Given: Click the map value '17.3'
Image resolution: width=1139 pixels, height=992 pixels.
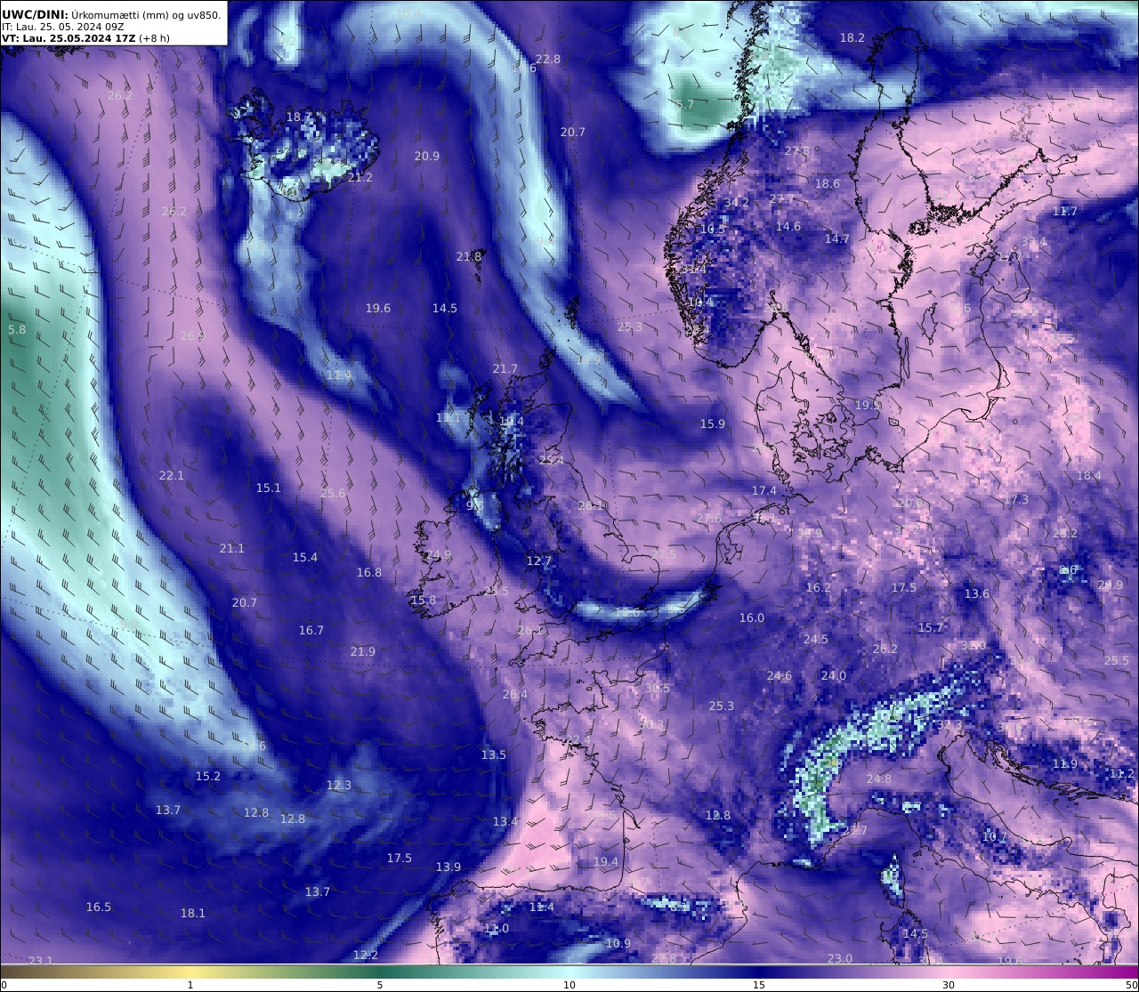Looking at the screenshot, I should [x=1016, y=500].
